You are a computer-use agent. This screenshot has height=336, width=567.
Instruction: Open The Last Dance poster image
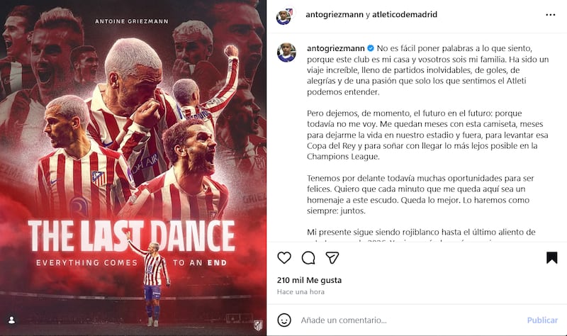pyautogui.click(x=133, y=168)
